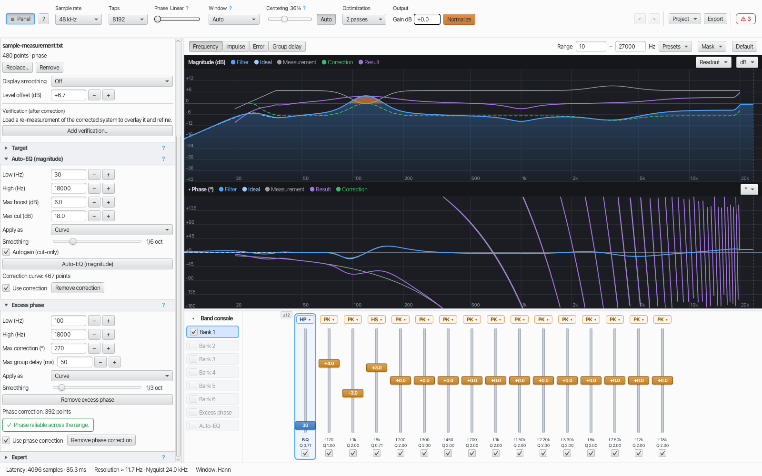This screenshot has height=476, width=762.
Task: Switch to the Group delay tab
Action: [x=287, y=47]
